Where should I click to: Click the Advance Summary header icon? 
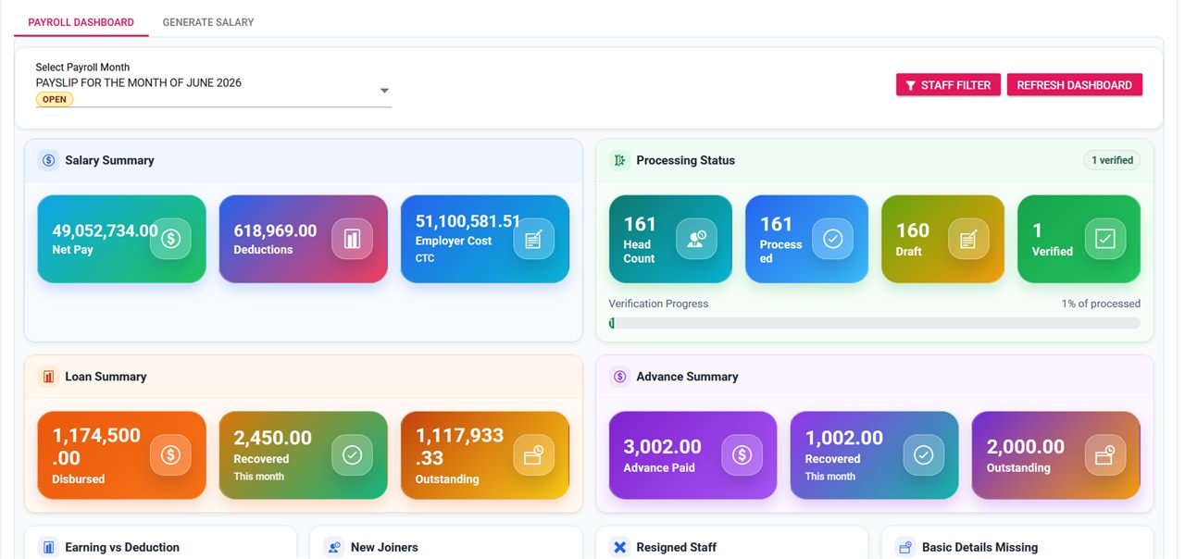click(619, 377)
